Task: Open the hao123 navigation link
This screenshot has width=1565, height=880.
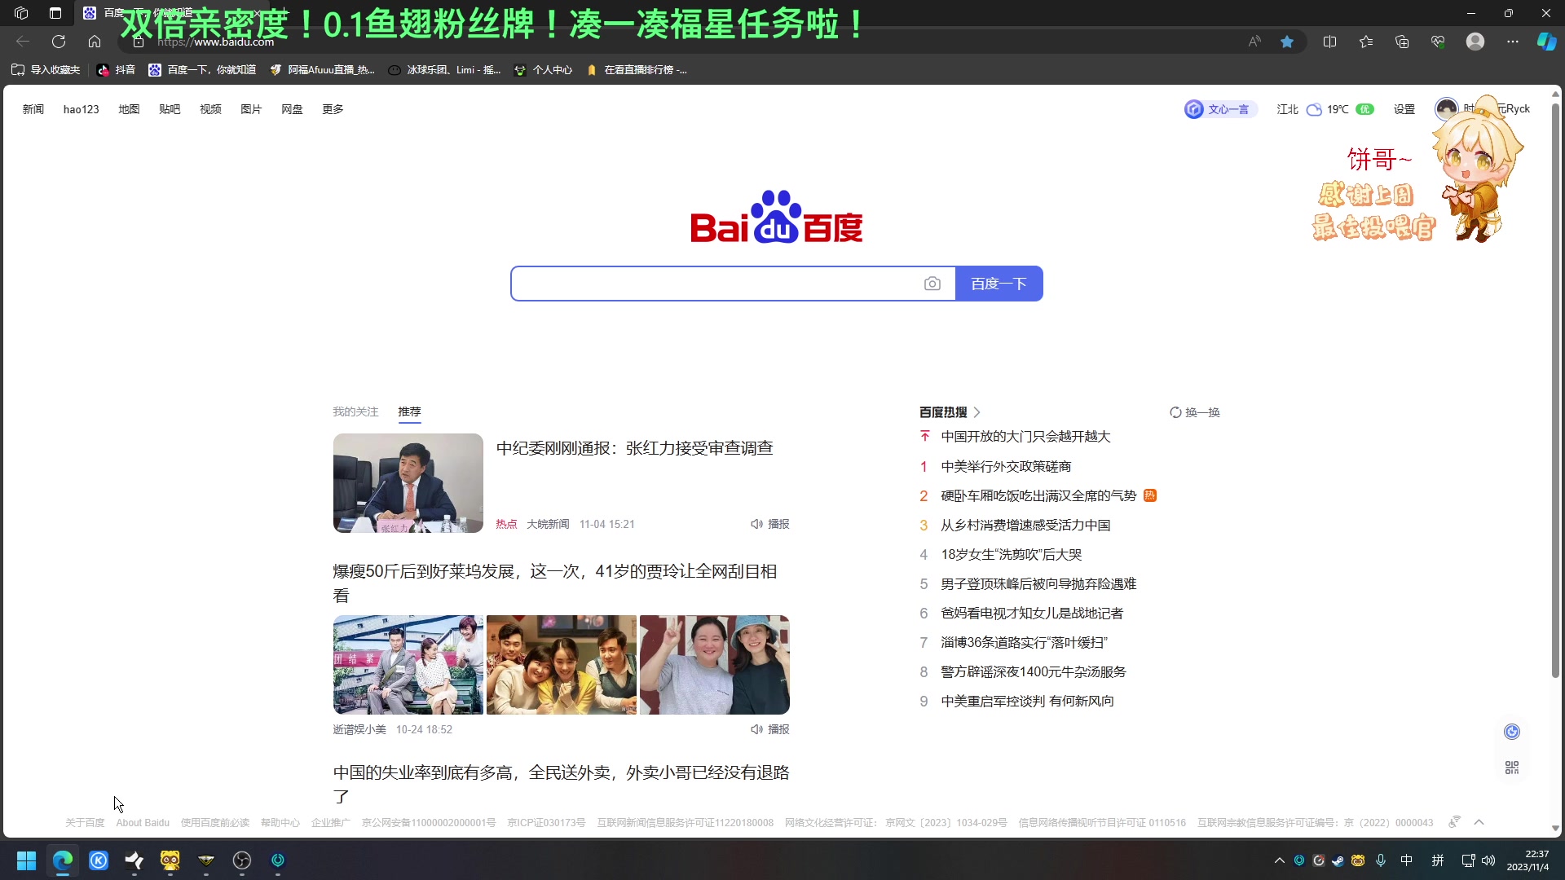Action: [81, 109]
